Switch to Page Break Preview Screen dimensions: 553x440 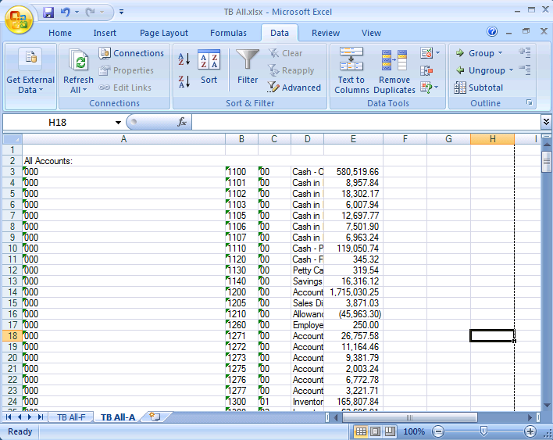[390, 431]
